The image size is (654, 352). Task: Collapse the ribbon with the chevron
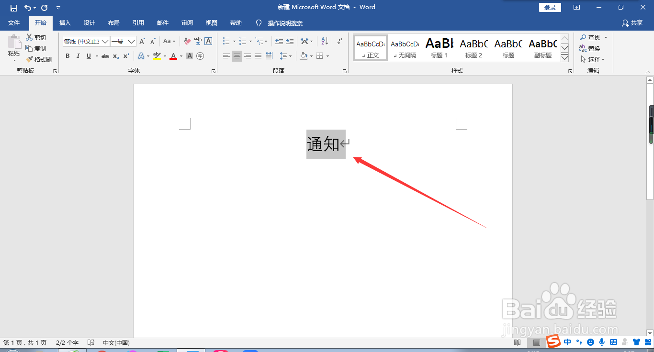point(648,72)
